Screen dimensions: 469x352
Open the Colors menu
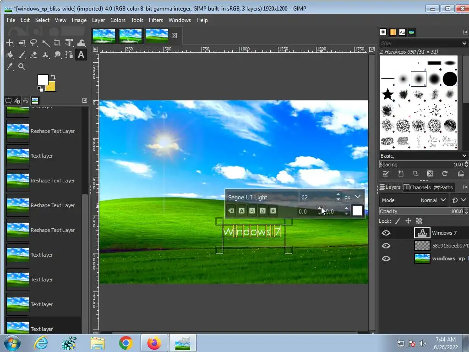(118, 20)
